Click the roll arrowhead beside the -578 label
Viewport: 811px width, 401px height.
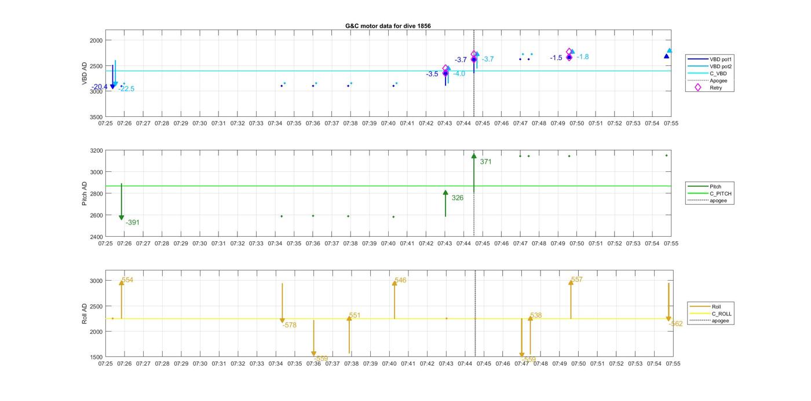[x=282, y=321]
